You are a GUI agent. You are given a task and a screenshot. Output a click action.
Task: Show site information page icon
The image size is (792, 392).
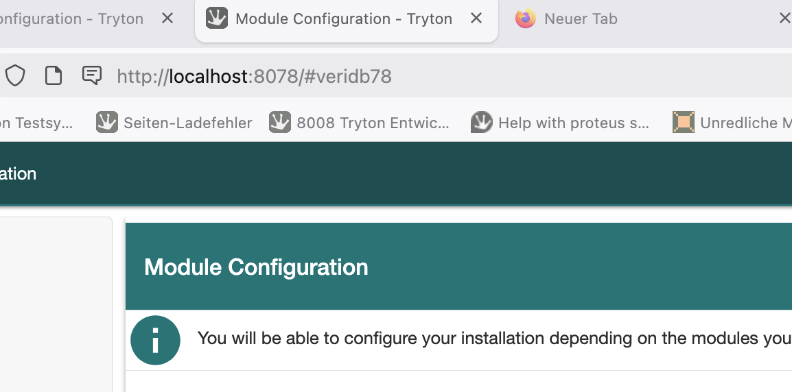tap(54, 75)
